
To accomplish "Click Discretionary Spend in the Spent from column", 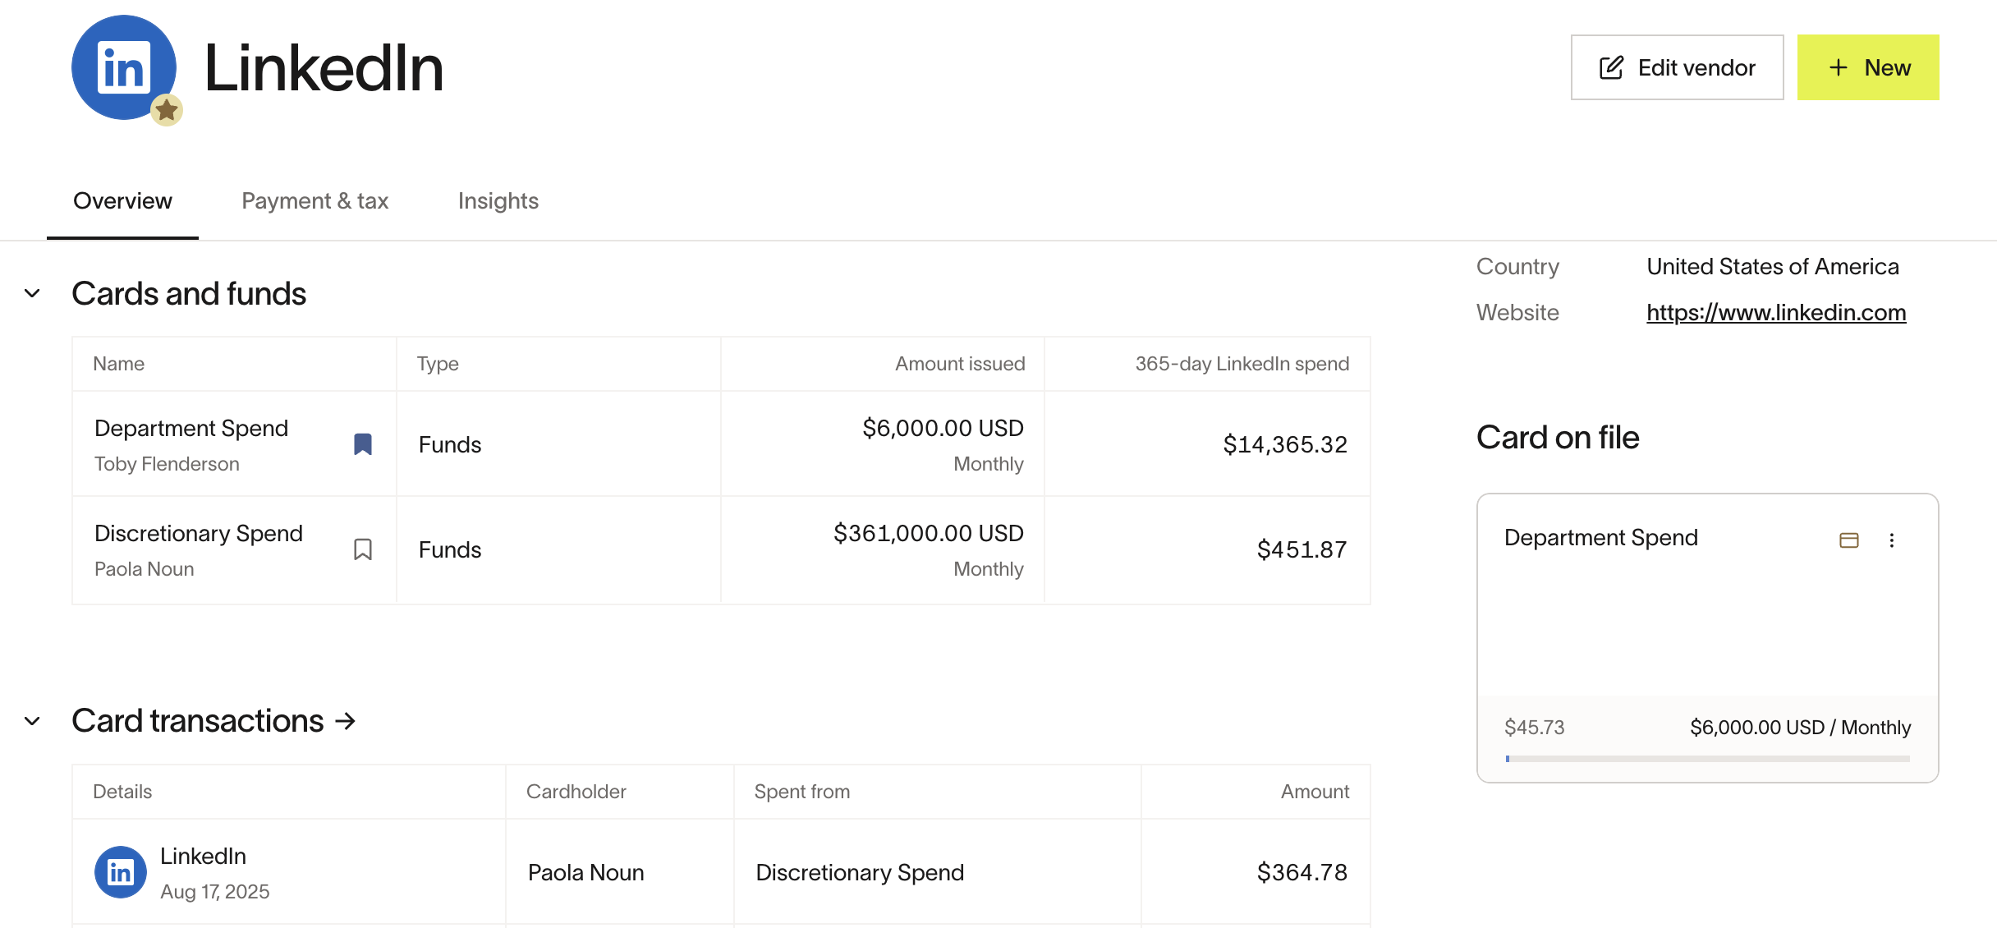I will point(860,872).
